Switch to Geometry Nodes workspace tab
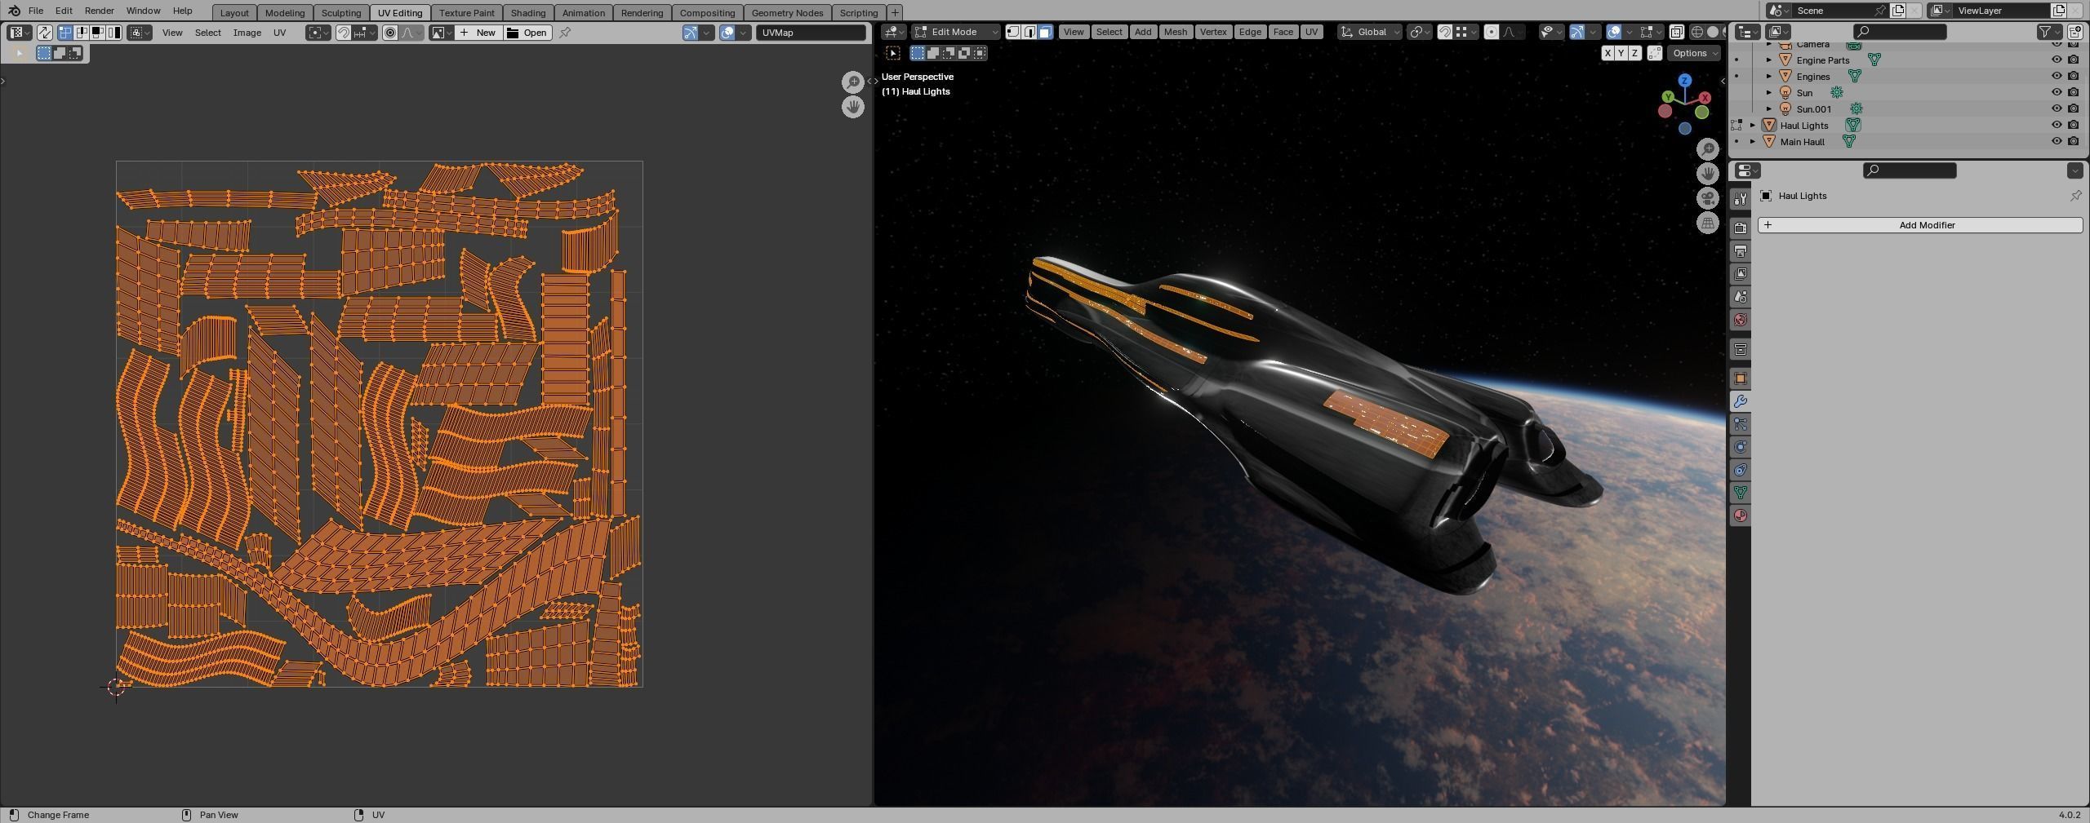Image resolution: width=2090 pixels, height=823 pixels. click(787, 12)
